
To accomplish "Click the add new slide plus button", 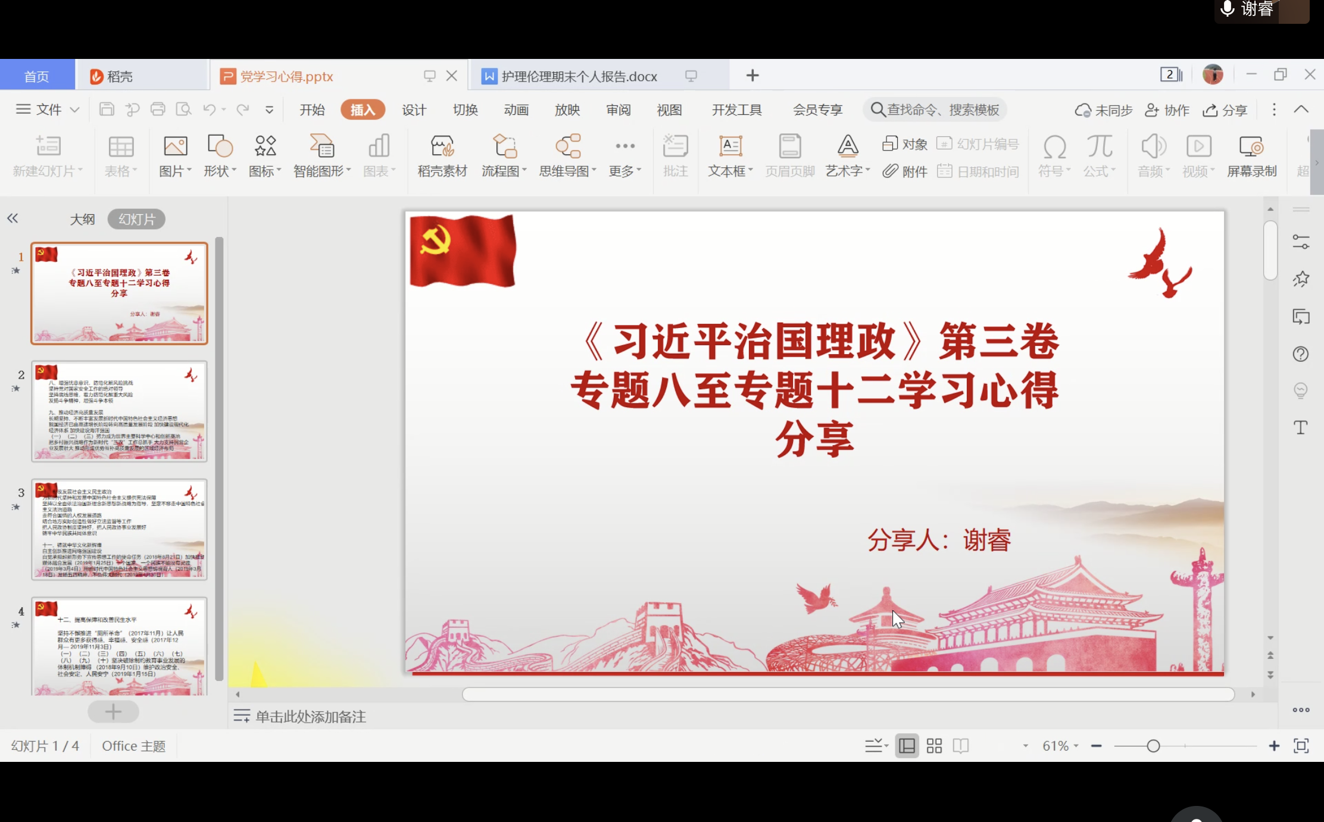I will click(x=113, y=711).
